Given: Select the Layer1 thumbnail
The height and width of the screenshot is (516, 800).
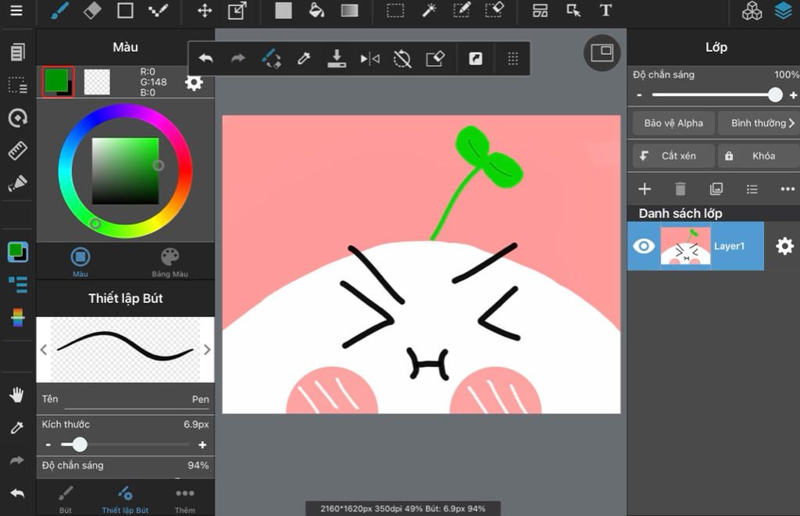Looking at the screenshot, I should click(x=685, y=246).
